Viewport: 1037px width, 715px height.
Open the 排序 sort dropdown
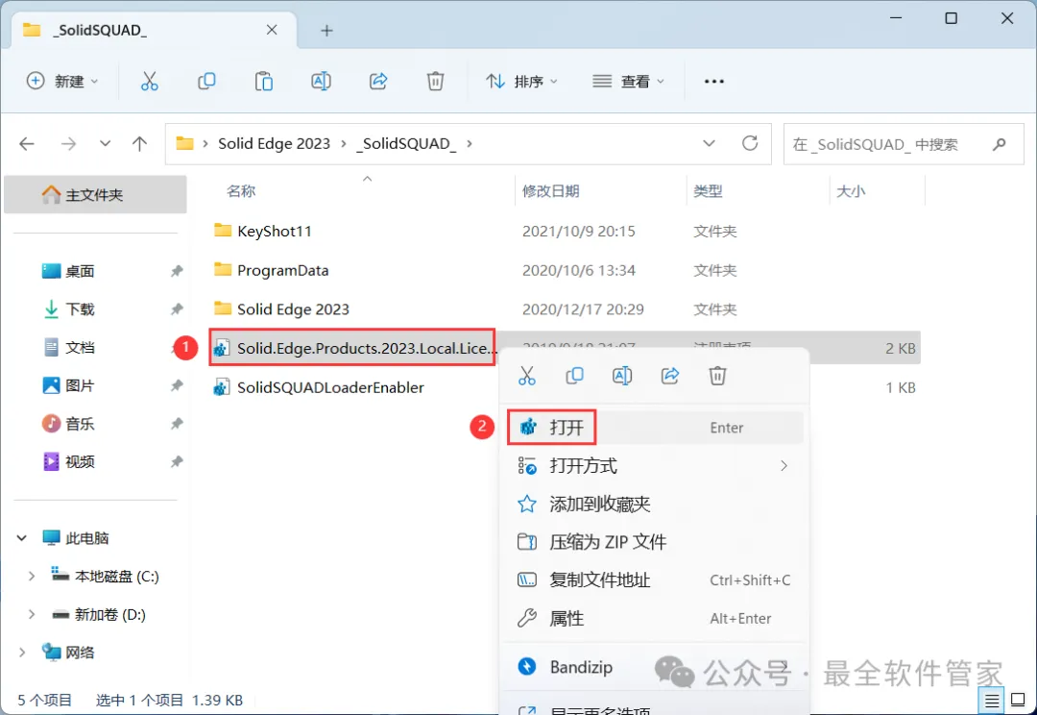click(x=521, y=82)
